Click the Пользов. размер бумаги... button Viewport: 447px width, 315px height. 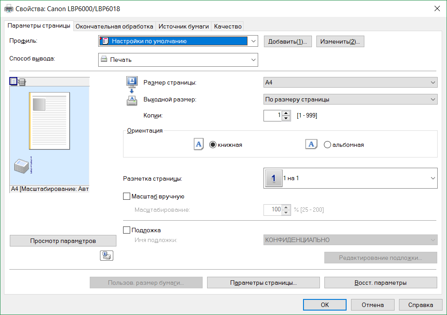click(x=146, y=283)
